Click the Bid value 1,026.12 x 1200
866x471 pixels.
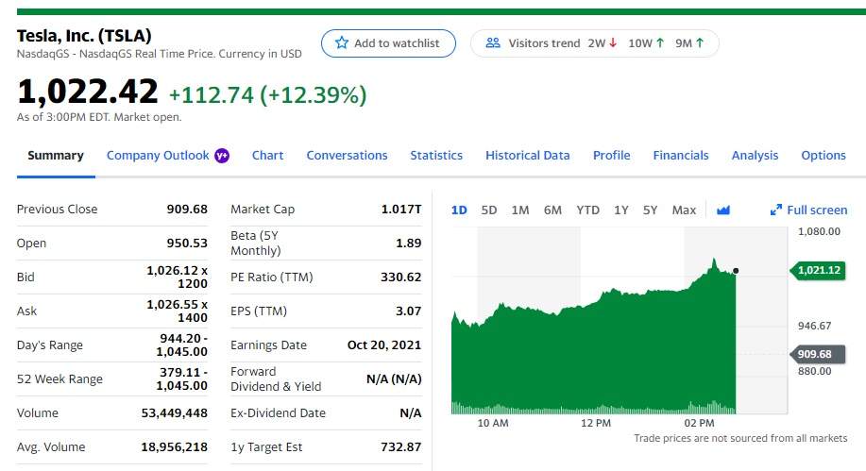pos(178,277)
